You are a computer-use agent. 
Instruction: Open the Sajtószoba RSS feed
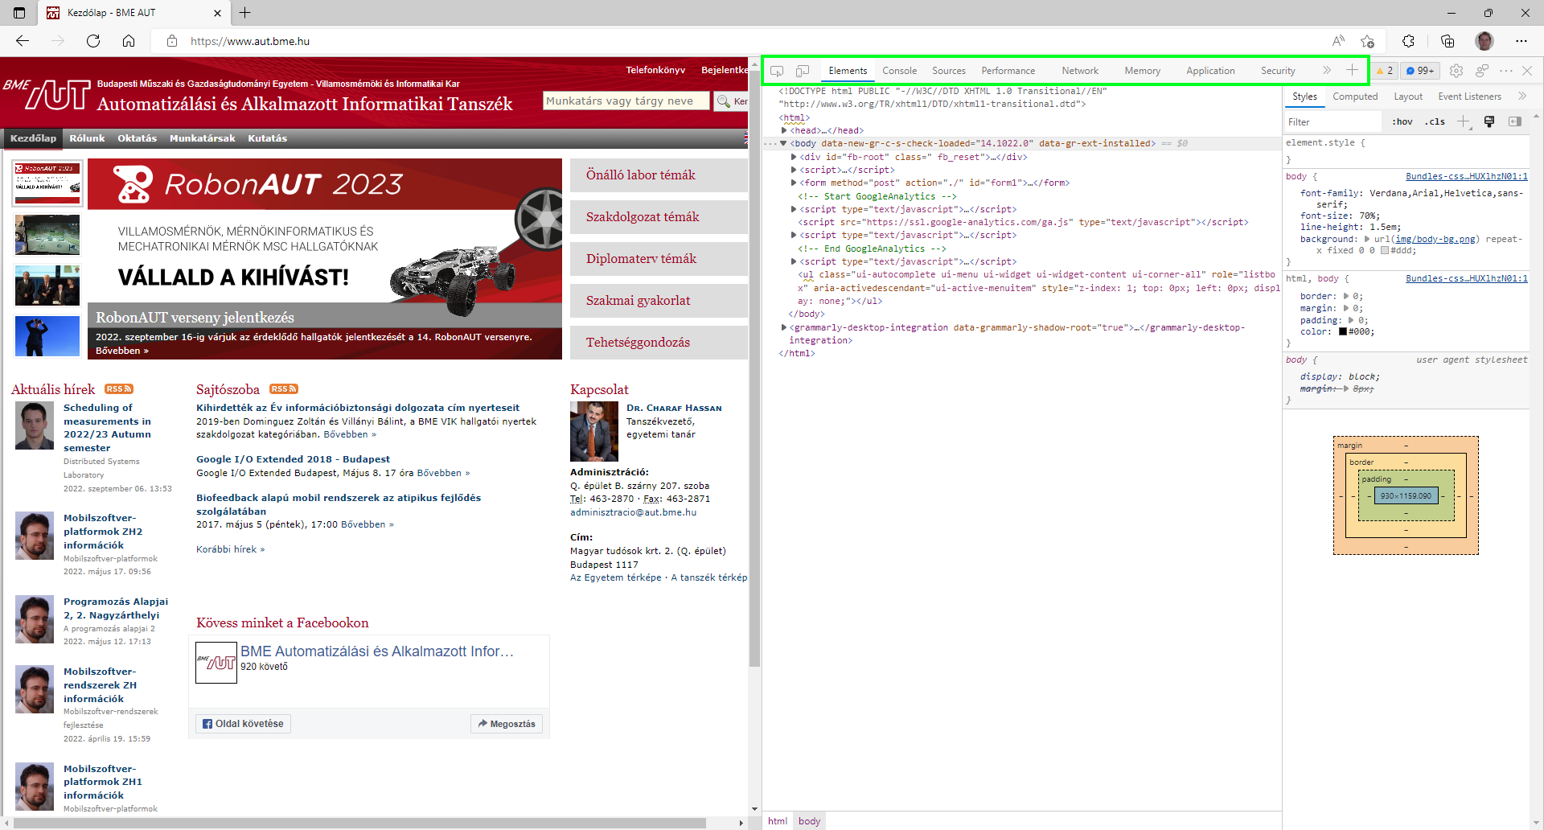point(284,389)
